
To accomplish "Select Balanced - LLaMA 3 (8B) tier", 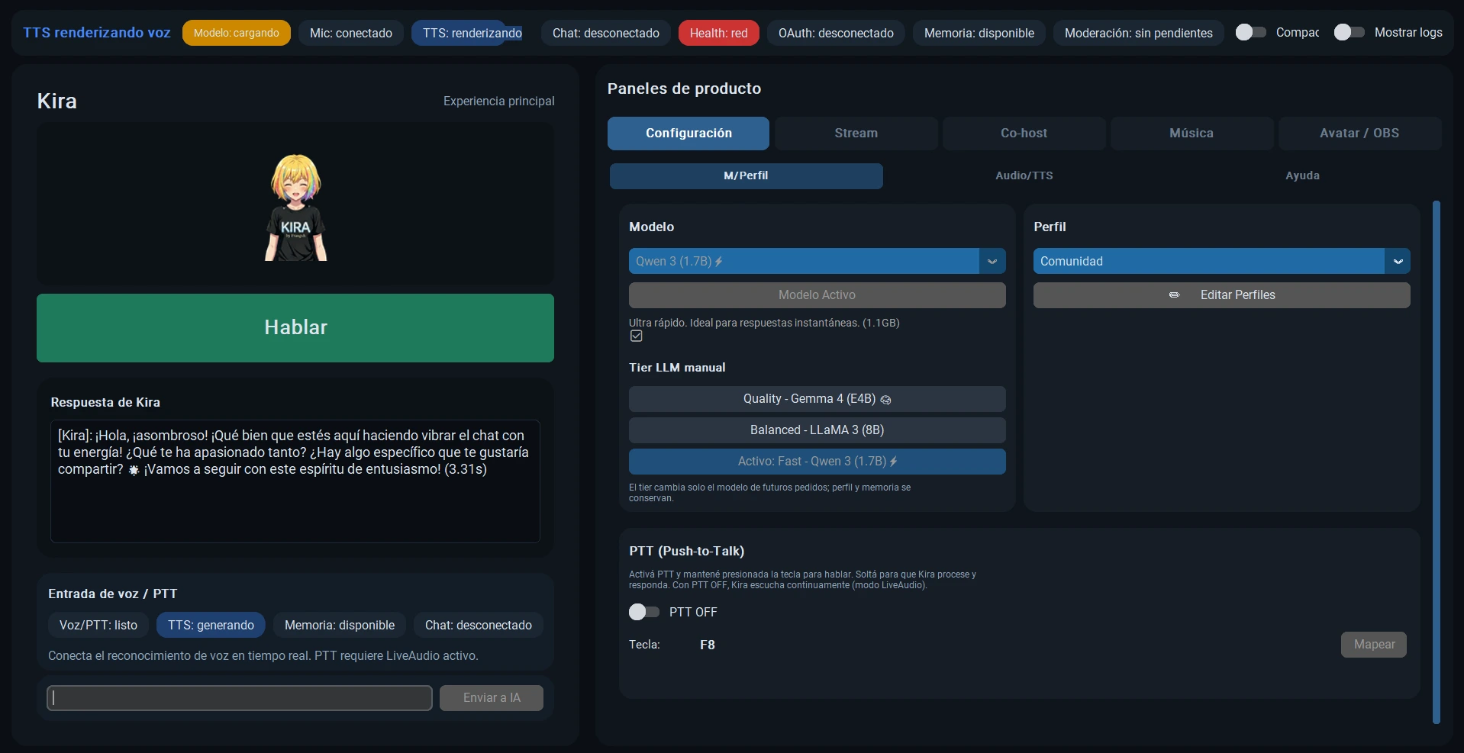I will click(x=817, y=430).
